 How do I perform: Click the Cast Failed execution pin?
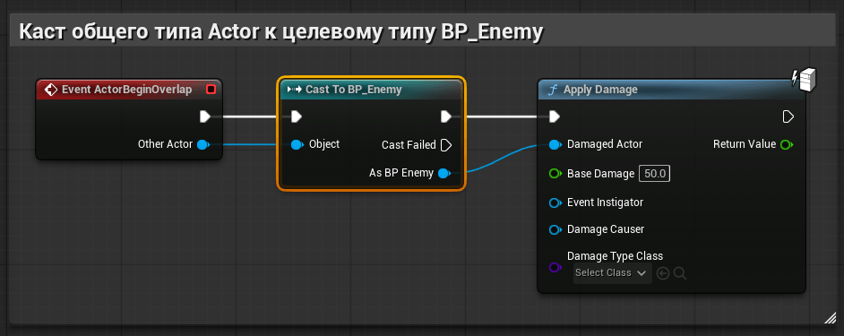[x=445, y=145]
